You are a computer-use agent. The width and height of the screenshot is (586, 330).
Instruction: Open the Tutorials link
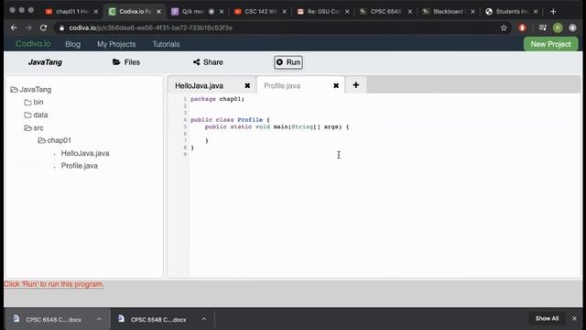pos(166,44)
